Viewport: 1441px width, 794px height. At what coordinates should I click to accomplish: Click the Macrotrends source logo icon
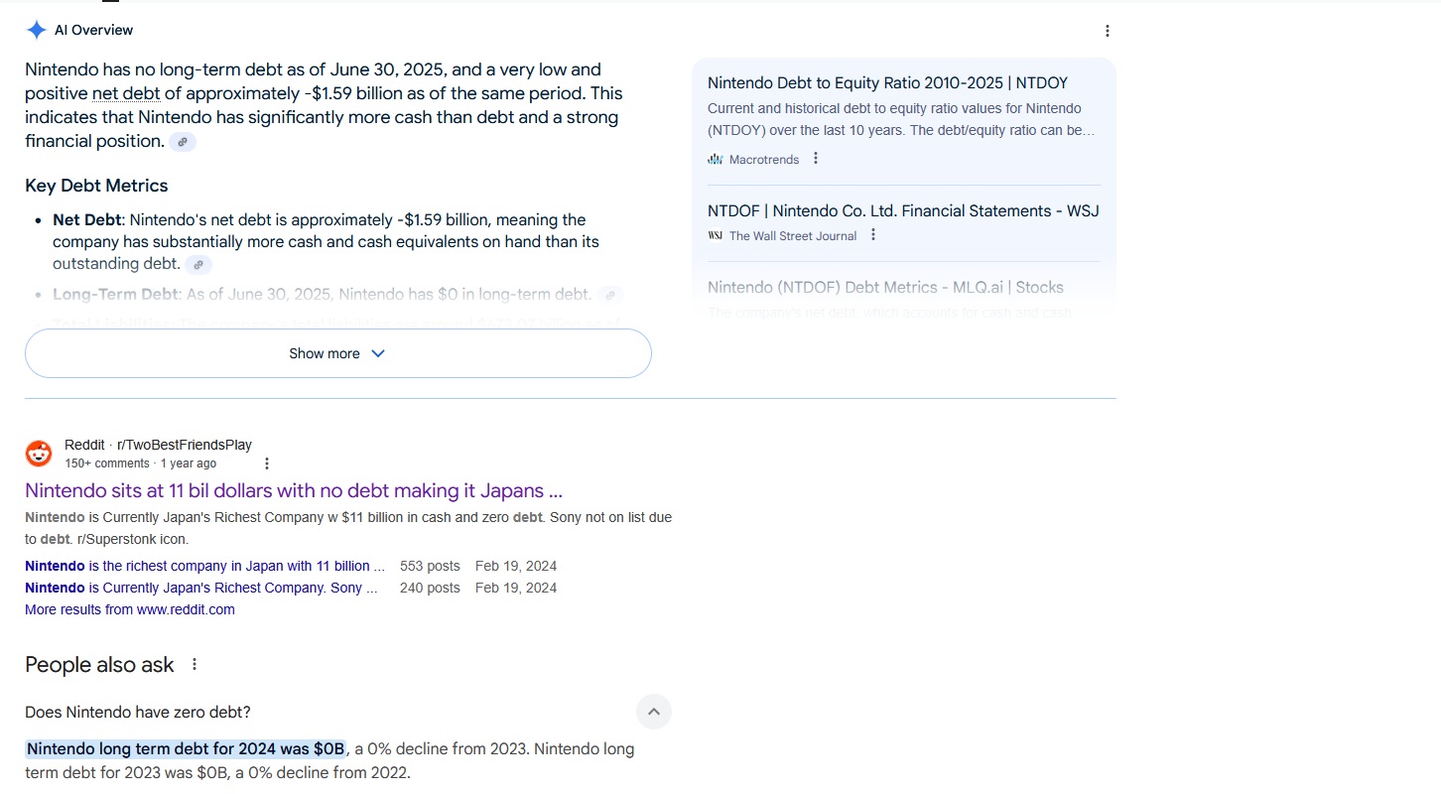(x=716, y=159)
